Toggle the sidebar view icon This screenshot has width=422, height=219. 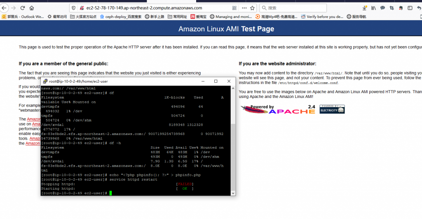coord(410,8)
